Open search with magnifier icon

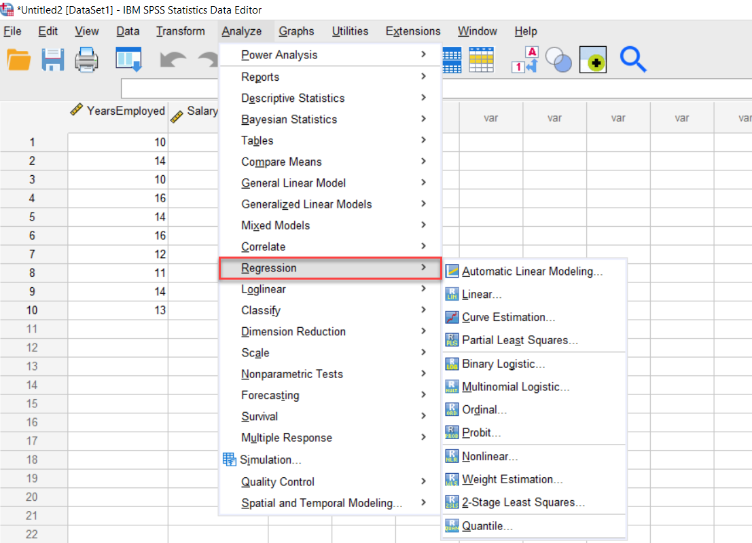[633, 60]
